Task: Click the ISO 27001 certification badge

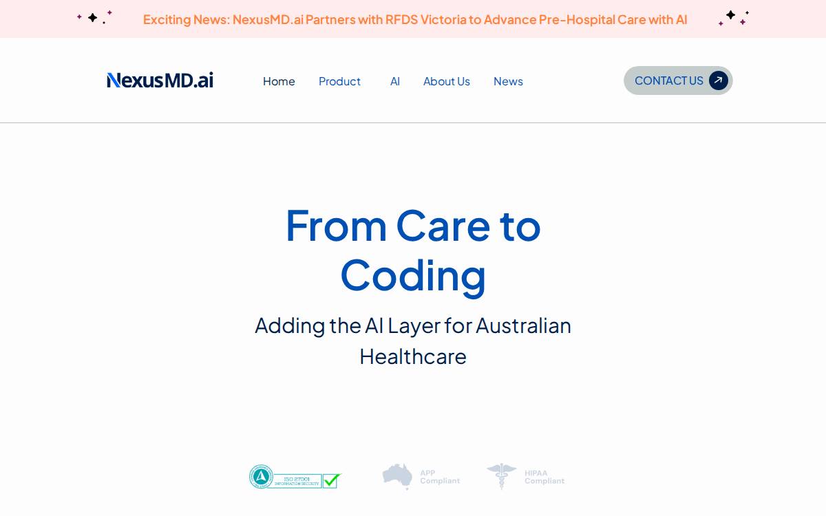Action: click(295, 477)
